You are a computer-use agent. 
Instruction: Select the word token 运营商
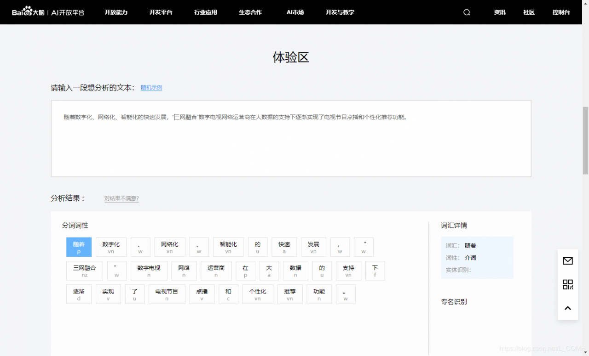[216, 271]
